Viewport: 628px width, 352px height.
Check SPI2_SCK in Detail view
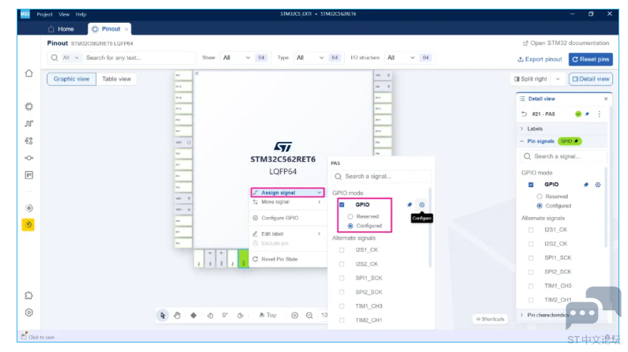531,271
